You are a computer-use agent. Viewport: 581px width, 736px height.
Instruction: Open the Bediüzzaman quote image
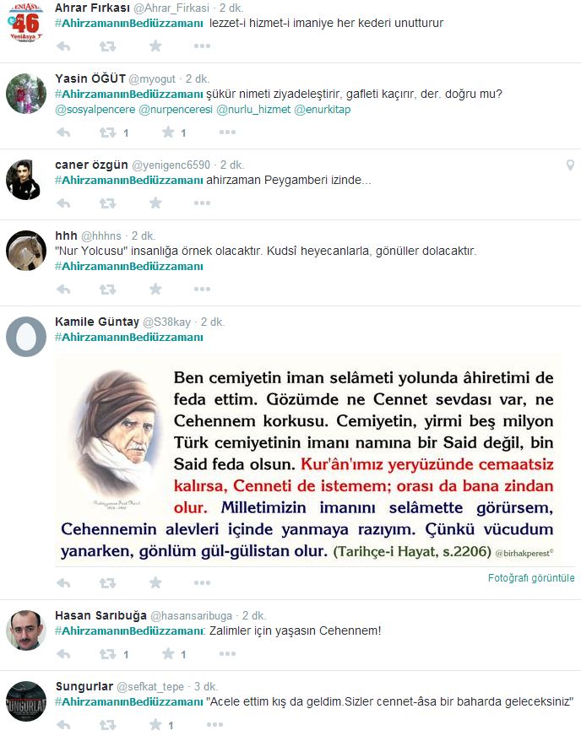point(307,459)
